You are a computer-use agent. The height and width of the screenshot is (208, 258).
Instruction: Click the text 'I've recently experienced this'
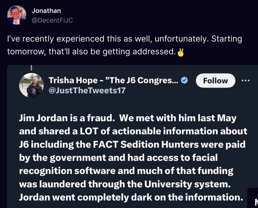62,39
